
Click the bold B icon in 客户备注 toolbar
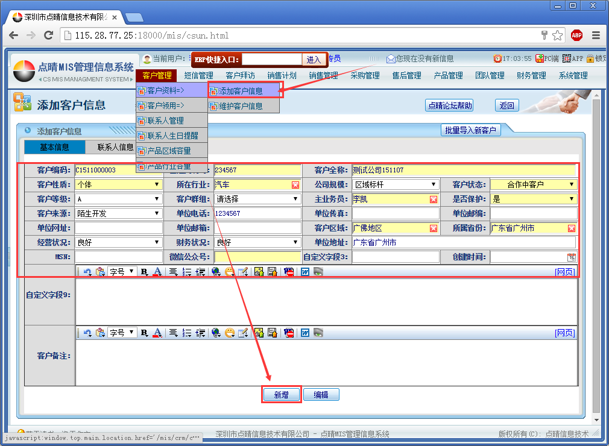144,333
